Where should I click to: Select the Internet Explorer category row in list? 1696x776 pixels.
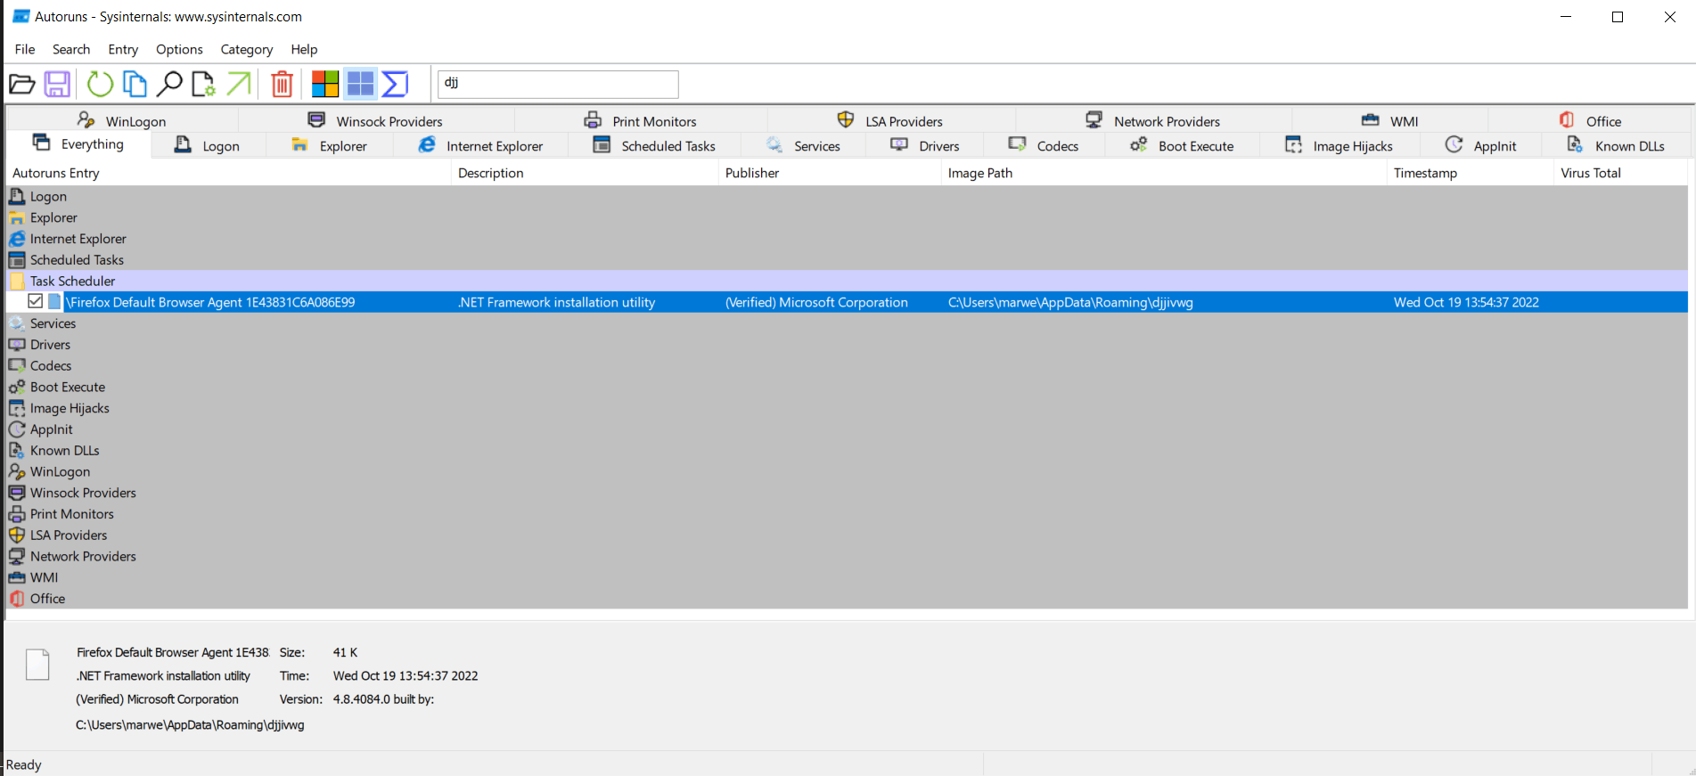coord(848,239)
